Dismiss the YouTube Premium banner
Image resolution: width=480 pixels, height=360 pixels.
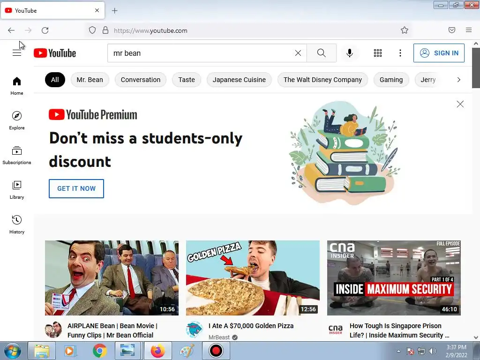[x=460, y=104]
